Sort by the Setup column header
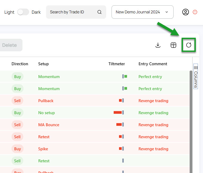 pyautogui.click(x=44, y=64)
